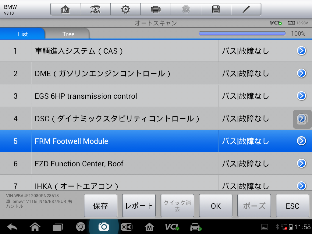
Task: Tap the VCI connection status indicator
Action: pos(276,23)
